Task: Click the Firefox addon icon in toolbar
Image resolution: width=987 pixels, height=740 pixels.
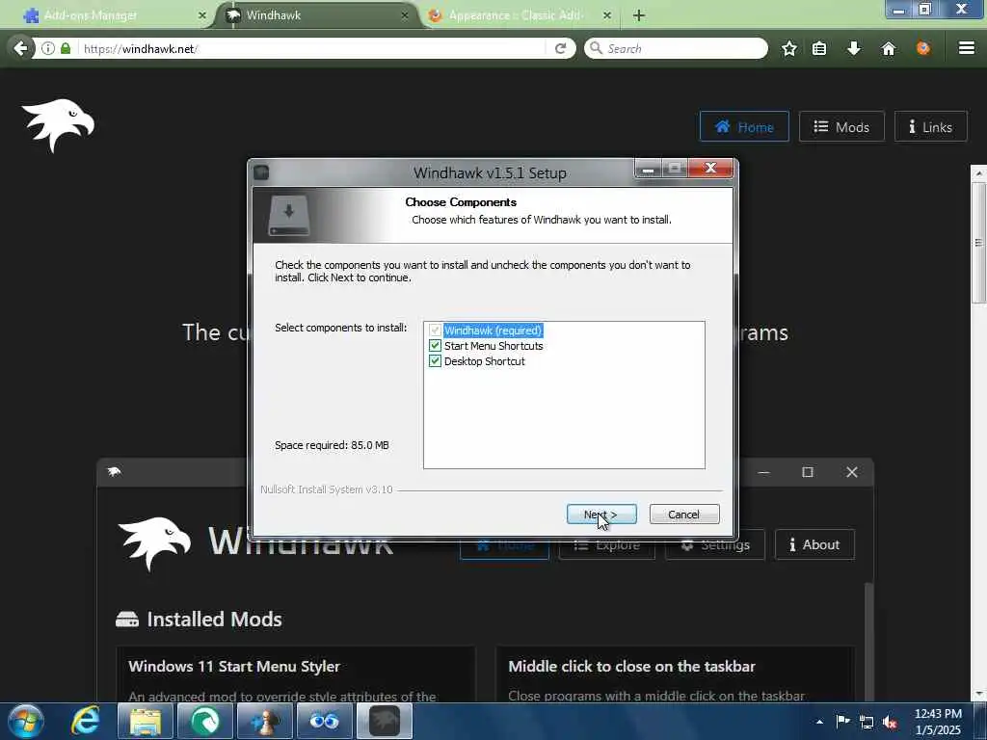Action: (922, 48)
